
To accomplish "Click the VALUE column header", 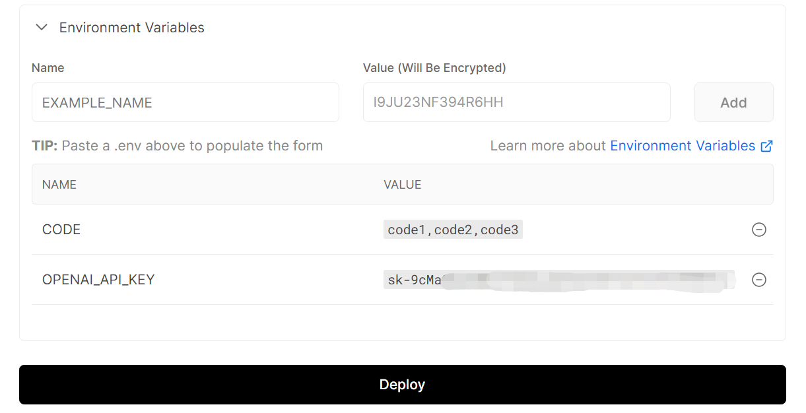I will click(402, 185).
